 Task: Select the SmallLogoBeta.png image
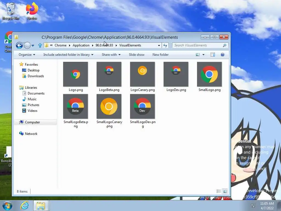(x=75, y=106)
